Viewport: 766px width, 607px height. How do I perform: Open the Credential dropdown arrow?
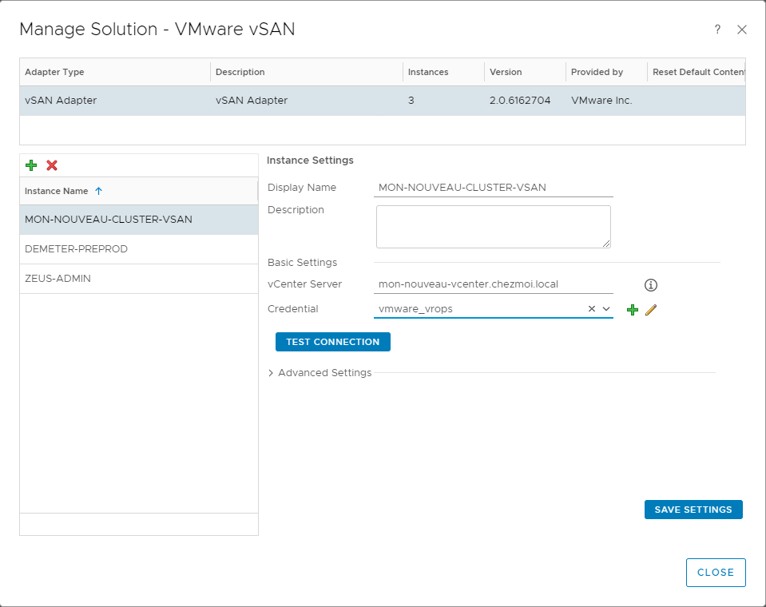click(x=606, y=309)
